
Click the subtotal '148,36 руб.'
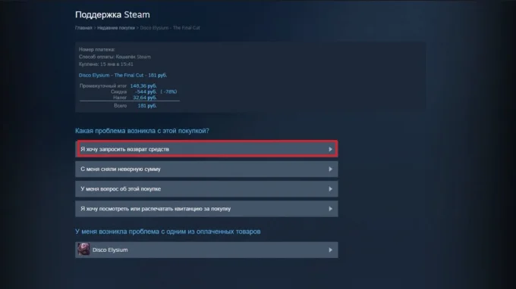click(x=143, y=86)
